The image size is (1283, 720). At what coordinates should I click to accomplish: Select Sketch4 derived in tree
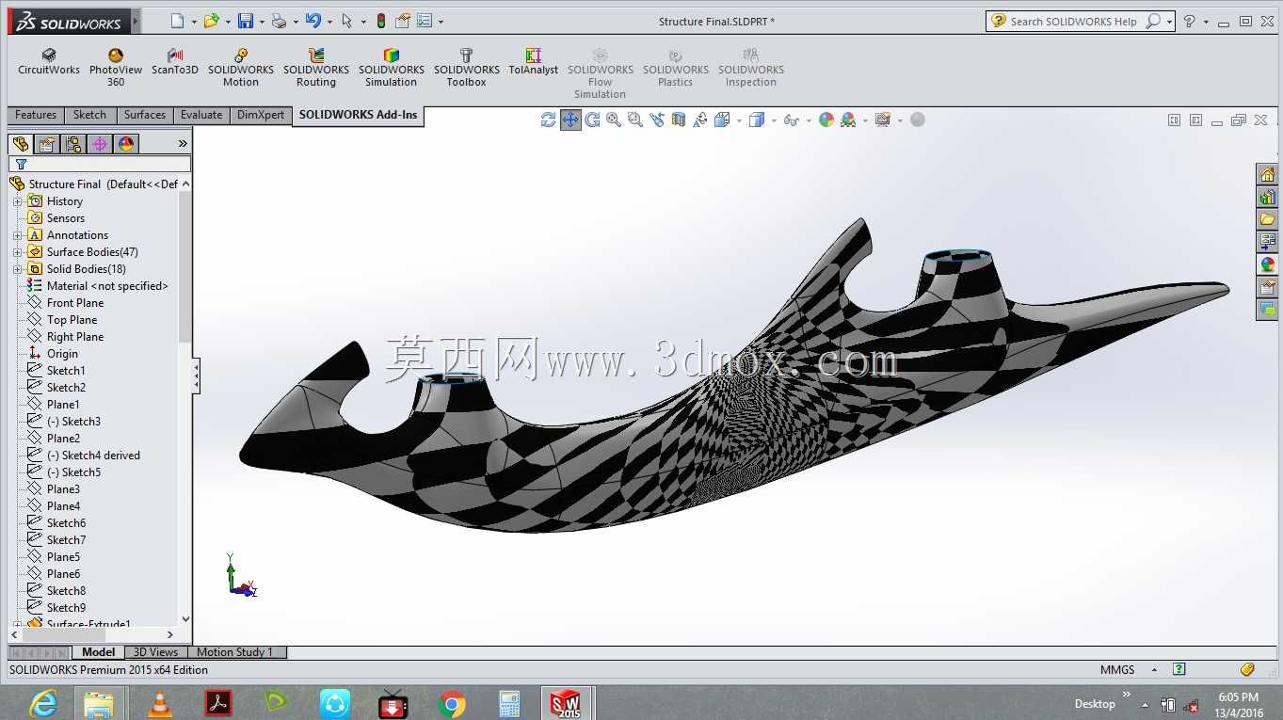[x=93, y=456]
